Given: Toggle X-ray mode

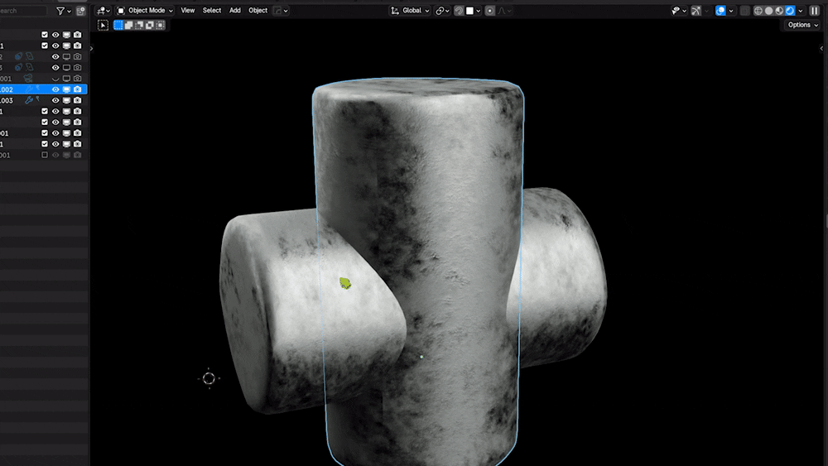Looking at the screenshot, I should coord(745,11).
